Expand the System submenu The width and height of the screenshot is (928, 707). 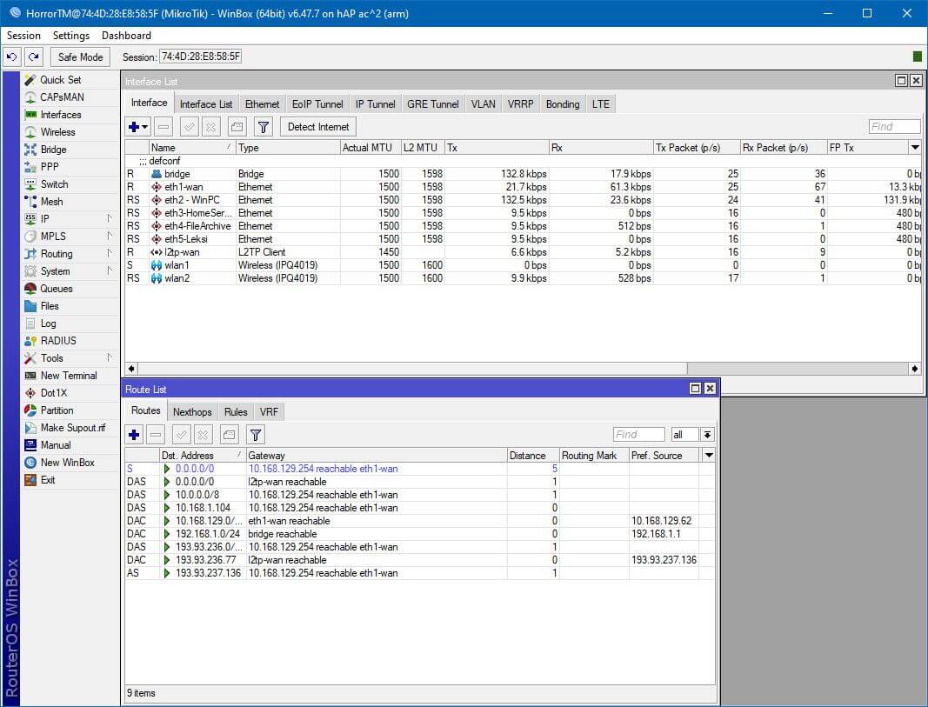pyautogui.click(x=70, y=271)
